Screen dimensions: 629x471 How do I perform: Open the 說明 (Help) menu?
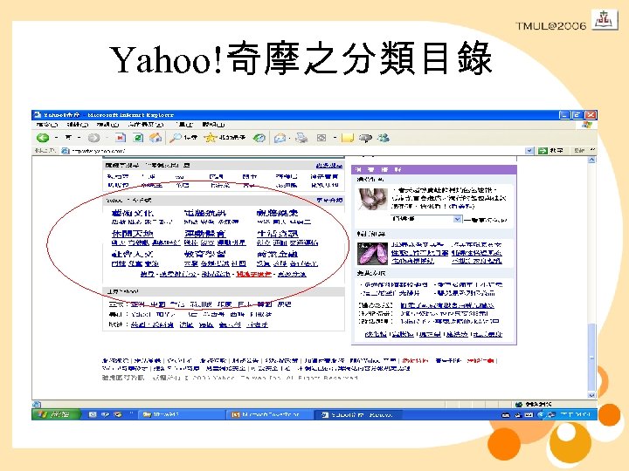(x=213, y=125)
